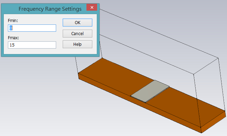The height and width of the screenshot is (136, 227).
Task: Select the gray metal patch on substrate
Action: tap(150, 91)
